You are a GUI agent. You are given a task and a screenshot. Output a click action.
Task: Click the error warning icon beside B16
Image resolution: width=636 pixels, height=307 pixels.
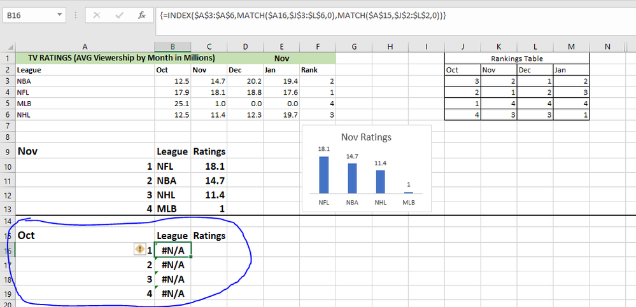coord(139,249)
